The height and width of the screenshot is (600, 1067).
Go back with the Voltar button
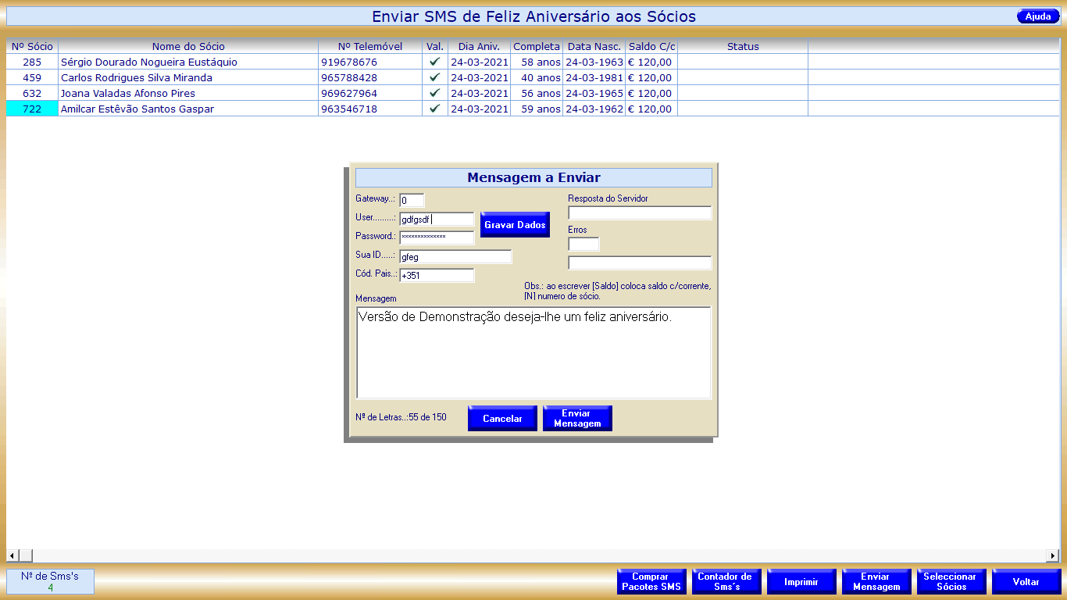[1026, 582]
